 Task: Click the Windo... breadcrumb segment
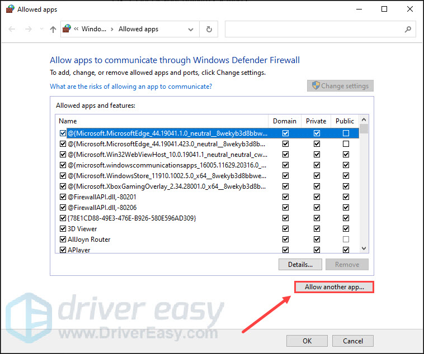pyautogui.click(x=94, y=29)
